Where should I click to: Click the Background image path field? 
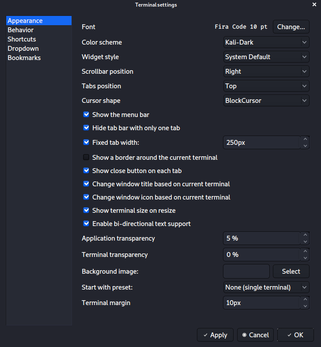tap(246, 271)
